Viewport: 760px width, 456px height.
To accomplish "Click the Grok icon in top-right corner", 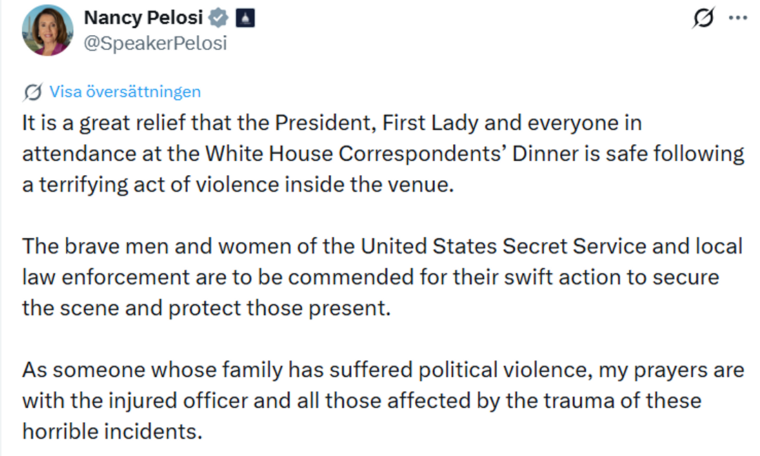I will point(702,18).
